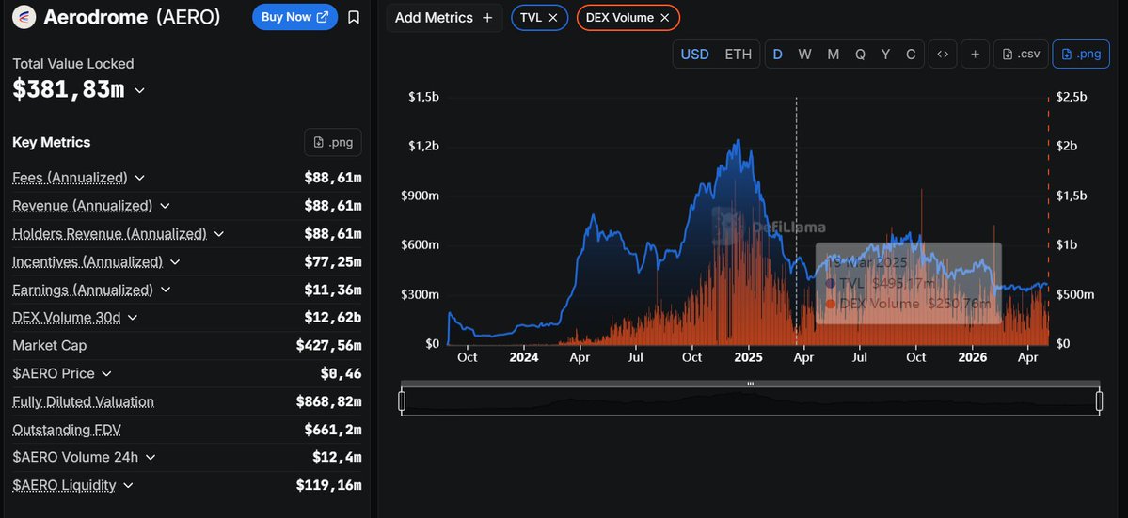Viewport: 1128px width, 518px height.
Task: Click the Key Metrics heading
Action: (52, 142)
